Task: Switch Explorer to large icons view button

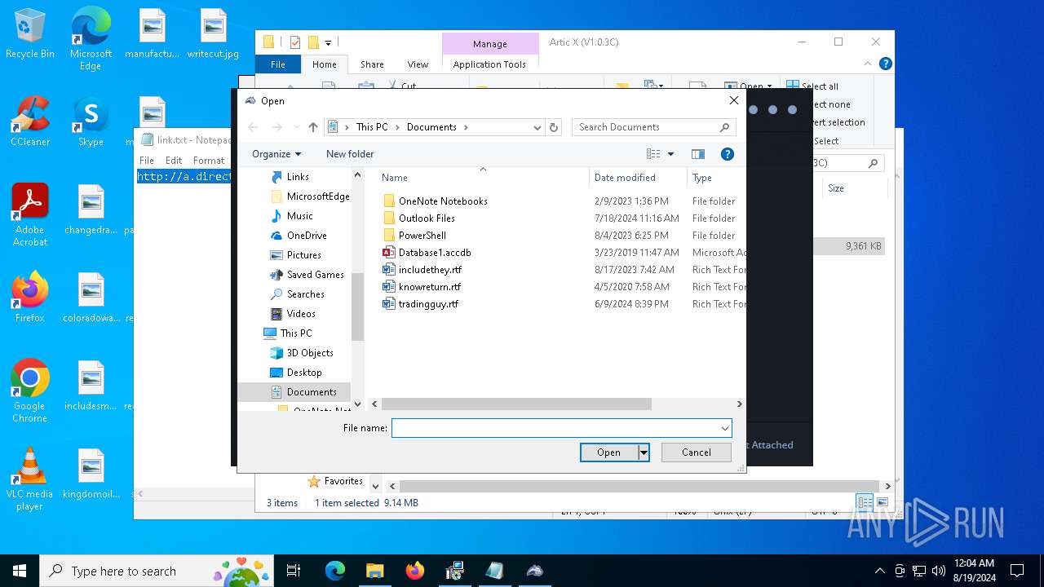Action: (883, 503)
